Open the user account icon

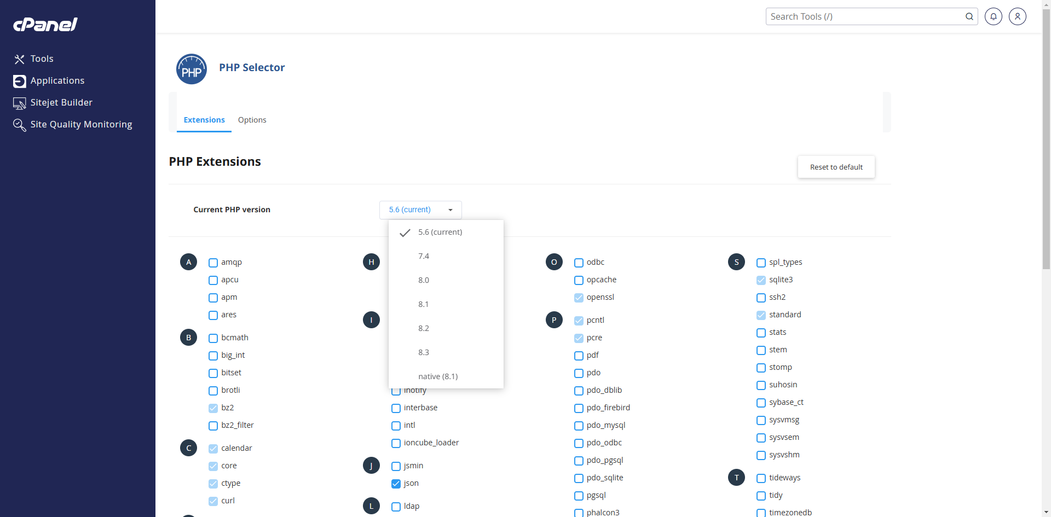1018,16
